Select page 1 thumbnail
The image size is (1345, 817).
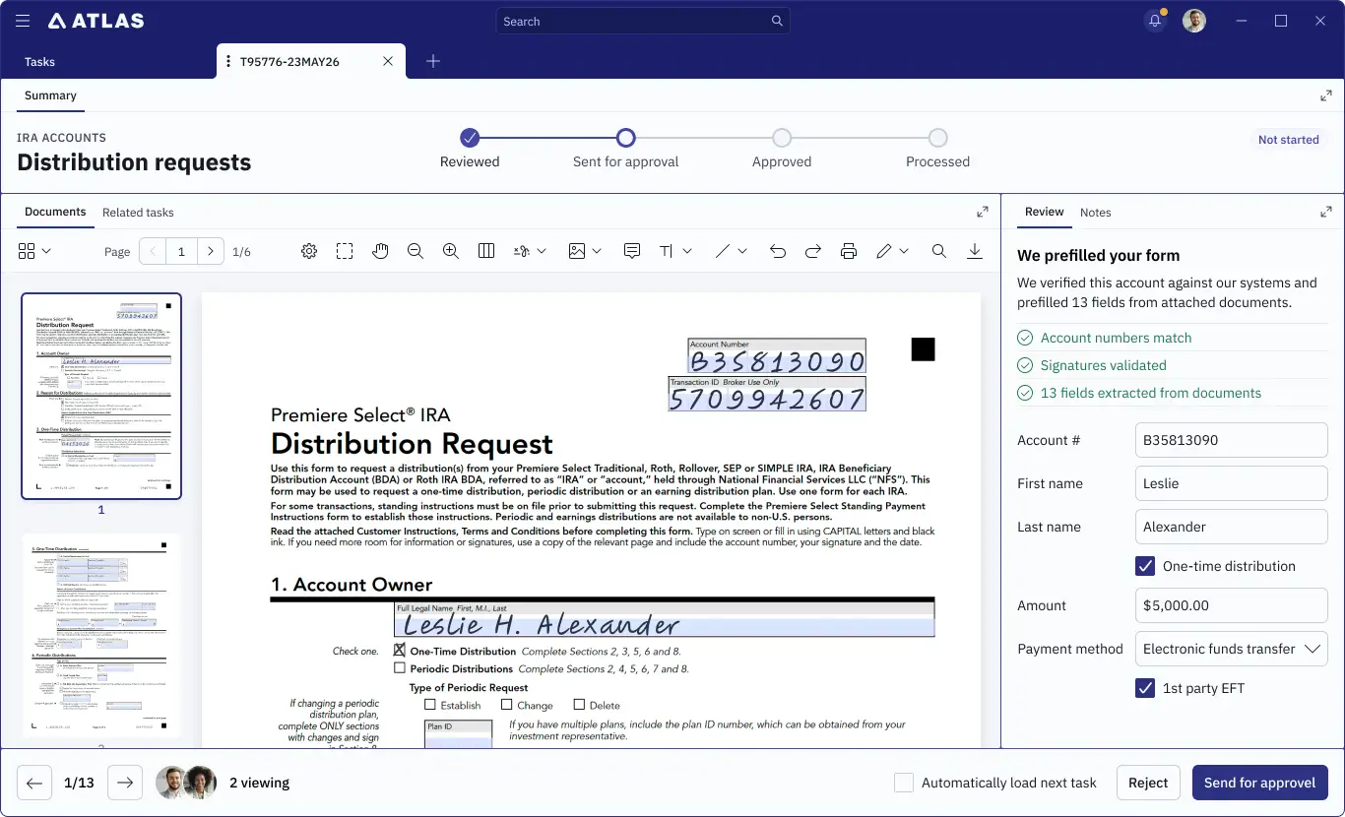[x=101, y=396]
